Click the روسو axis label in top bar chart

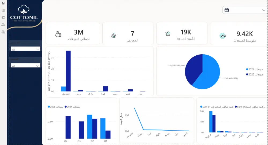tap(116, 94)
